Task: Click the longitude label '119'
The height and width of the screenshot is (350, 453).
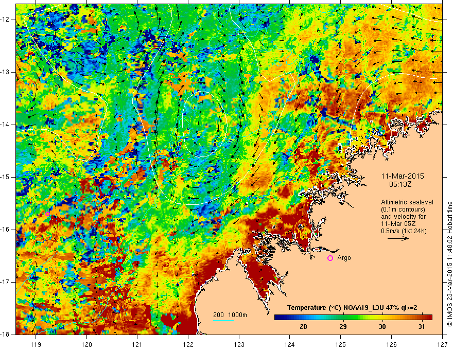Action: click(36, 344)
